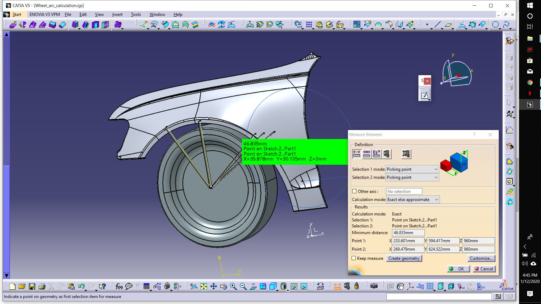Open the Tools menu in CATIA
This screenshot has width=541, height=304.
135,14
